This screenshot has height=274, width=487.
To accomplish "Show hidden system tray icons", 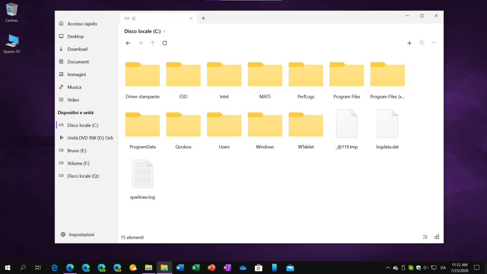I will pos(388,268).
